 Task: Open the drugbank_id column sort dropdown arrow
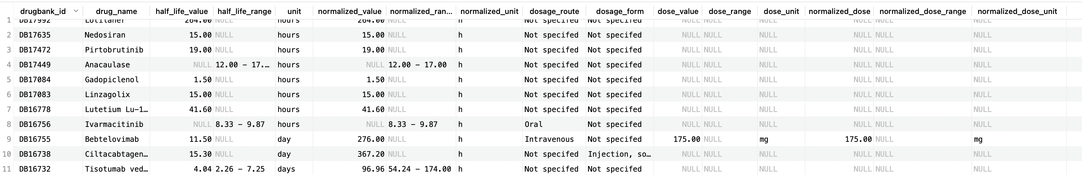(76, 11)
